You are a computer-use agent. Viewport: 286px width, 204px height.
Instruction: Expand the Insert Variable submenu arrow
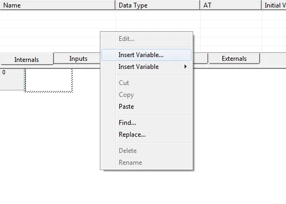pyautogui.click(x=186, y=67)
